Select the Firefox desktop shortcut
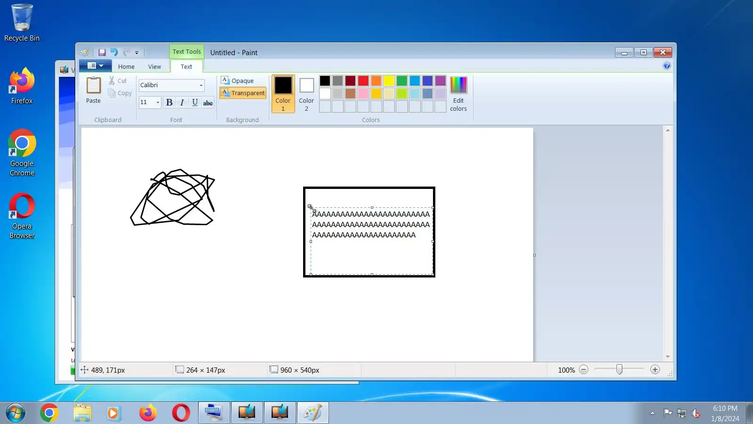Image resolution: width=753 pixels, height=424 pixels. 22,86
